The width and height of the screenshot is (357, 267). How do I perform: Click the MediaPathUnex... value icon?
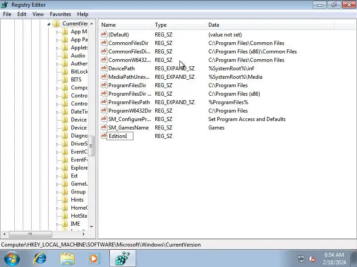coord(104,77)
